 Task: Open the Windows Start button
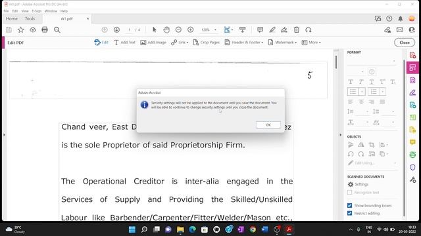pyautogui.click(x=132, y=229)
